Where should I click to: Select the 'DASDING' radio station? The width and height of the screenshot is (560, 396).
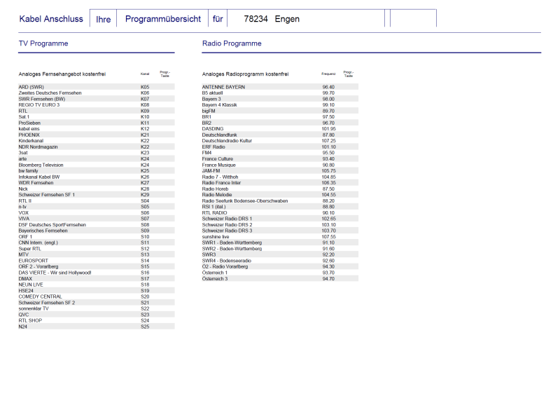pyautogui.click(x=213, y=129)
